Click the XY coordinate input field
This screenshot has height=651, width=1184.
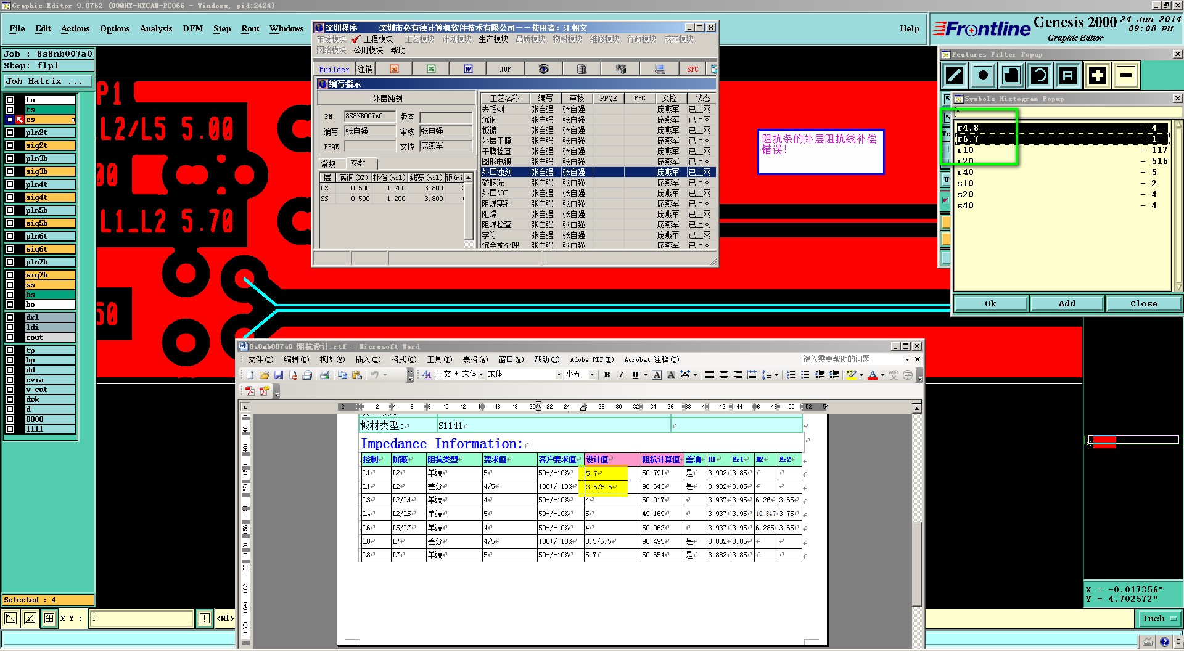click(x=142, y=618)
